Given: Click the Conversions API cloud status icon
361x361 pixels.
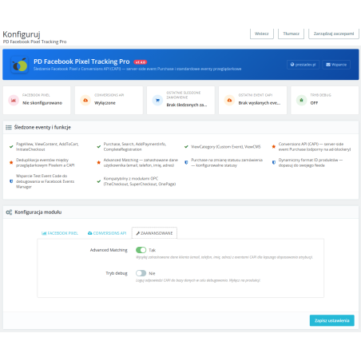Looking at the screenshot, I should pyautogui.click(x=85, y=101).
